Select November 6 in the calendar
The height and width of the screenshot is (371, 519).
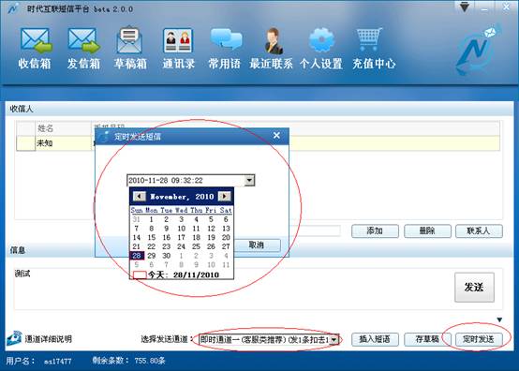coord(226,219)
